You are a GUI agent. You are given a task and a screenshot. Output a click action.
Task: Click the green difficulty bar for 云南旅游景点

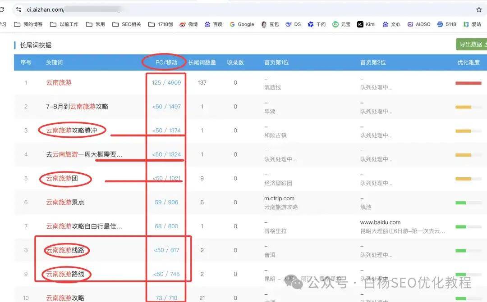pyautogui.click(x=460, y=203)
